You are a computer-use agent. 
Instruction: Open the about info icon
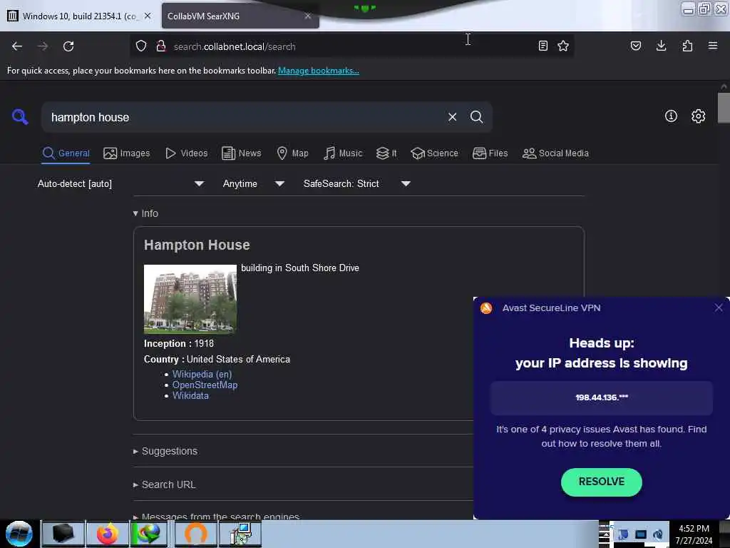(671, 116)
